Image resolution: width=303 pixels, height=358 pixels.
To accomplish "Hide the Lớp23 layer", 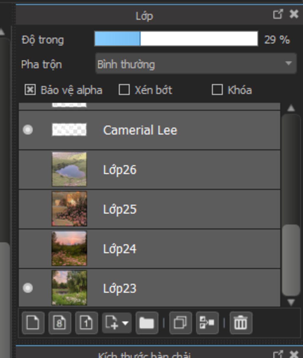I will (28, 288).
